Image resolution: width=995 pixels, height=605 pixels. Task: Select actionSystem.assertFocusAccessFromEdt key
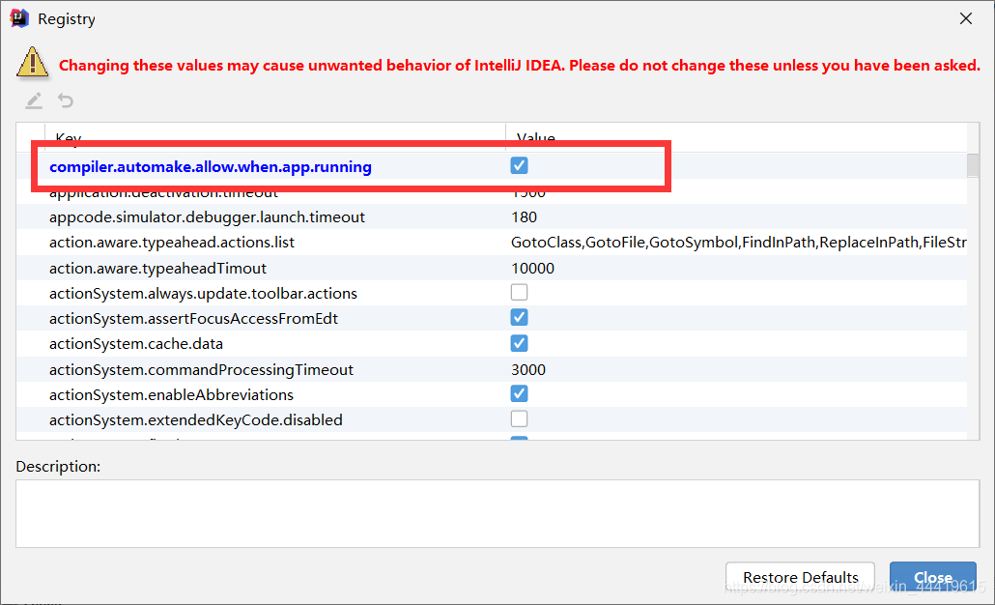tap(193, 319)
